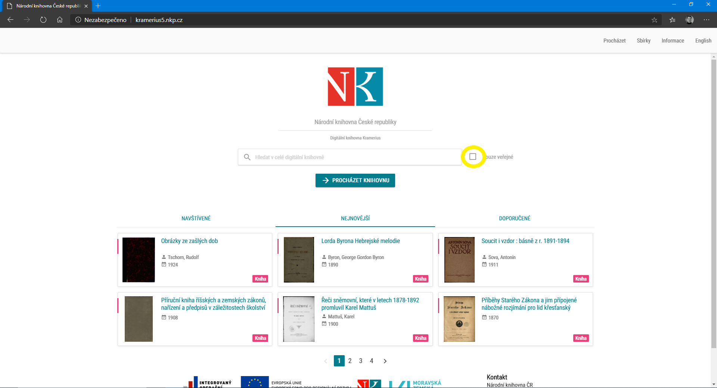Go to browser home page icon
Screen dimensions: 717x388
[x=60, y=20]
